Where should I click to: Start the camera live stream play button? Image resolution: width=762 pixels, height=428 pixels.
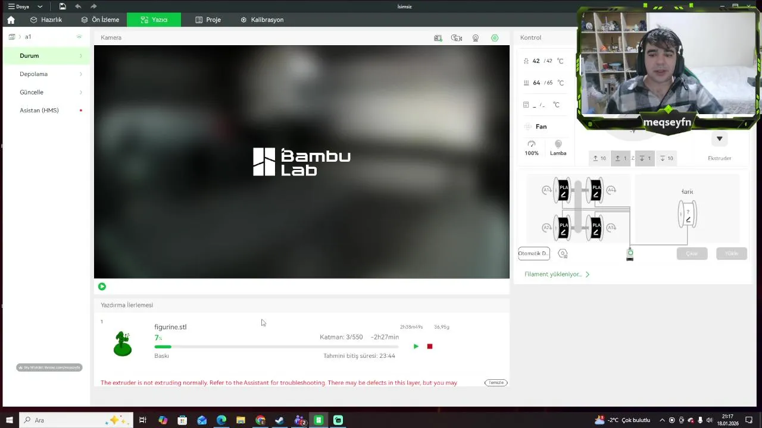coord(102,287)
